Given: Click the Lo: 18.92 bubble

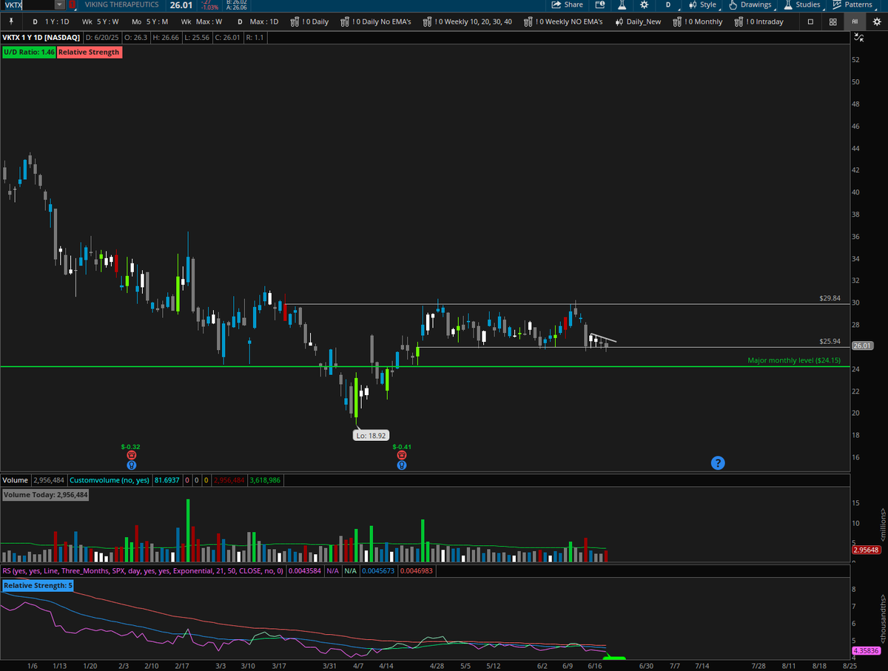Looking at the screenshot, I should (371, 436).
